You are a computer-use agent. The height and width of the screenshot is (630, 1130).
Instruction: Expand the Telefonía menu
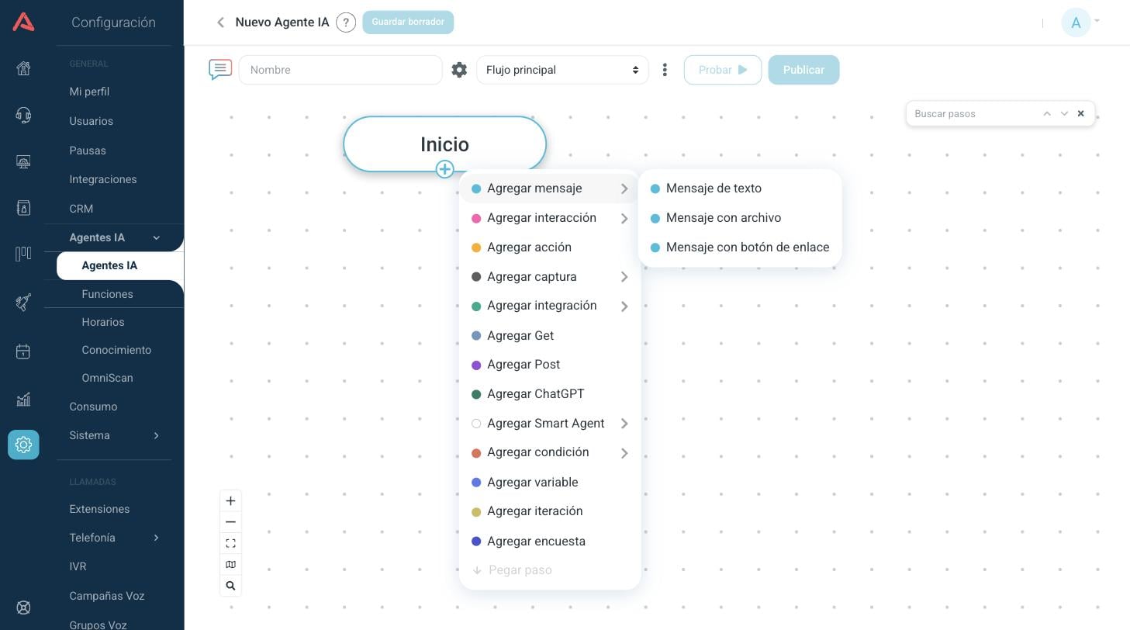point(156,538)
